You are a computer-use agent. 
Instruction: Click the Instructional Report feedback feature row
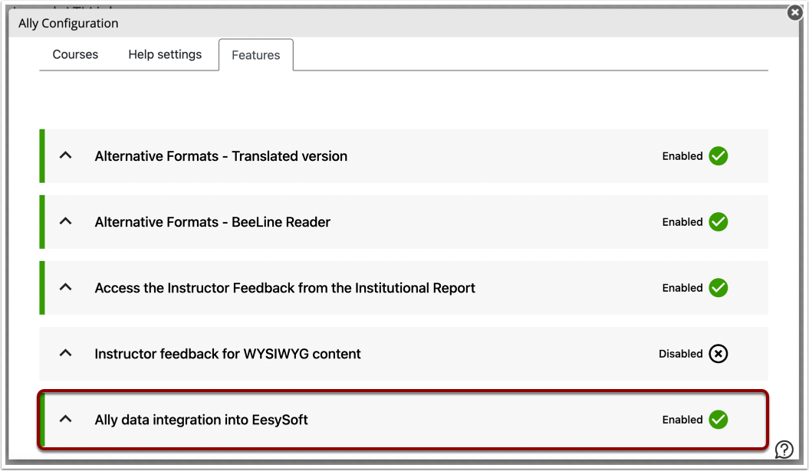point(284,288)
